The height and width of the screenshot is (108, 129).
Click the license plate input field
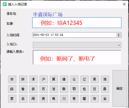point(77,23)
